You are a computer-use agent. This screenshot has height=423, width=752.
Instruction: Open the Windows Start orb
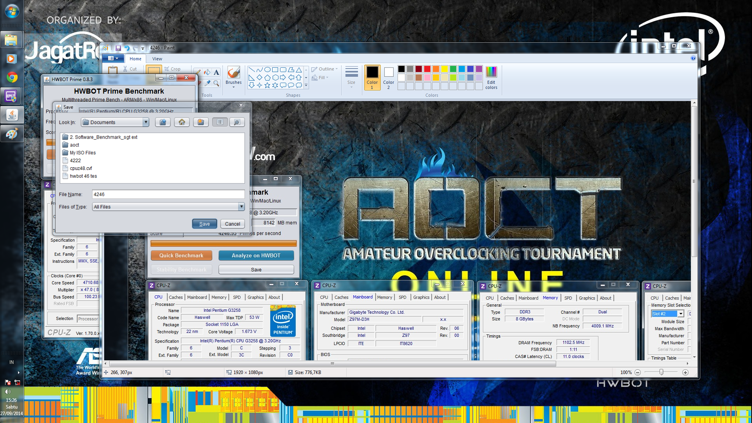12,11
